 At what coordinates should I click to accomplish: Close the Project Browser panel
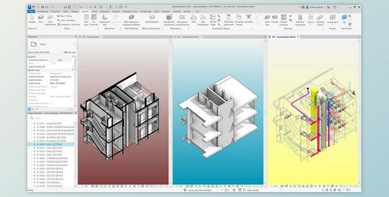[x=76, y=113]
